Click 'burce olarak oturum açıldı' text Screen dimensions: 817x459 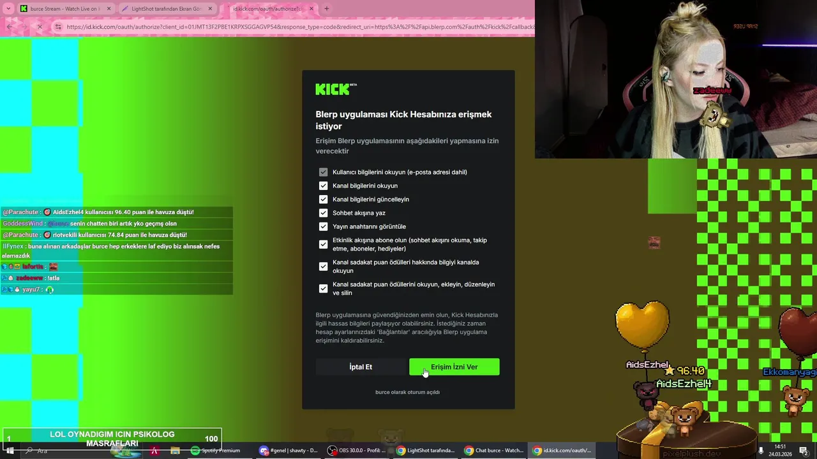pos(407,392)
